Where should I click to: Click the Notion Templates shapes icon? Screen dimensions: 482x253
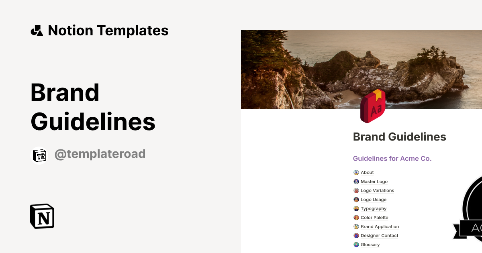point(37,31)
